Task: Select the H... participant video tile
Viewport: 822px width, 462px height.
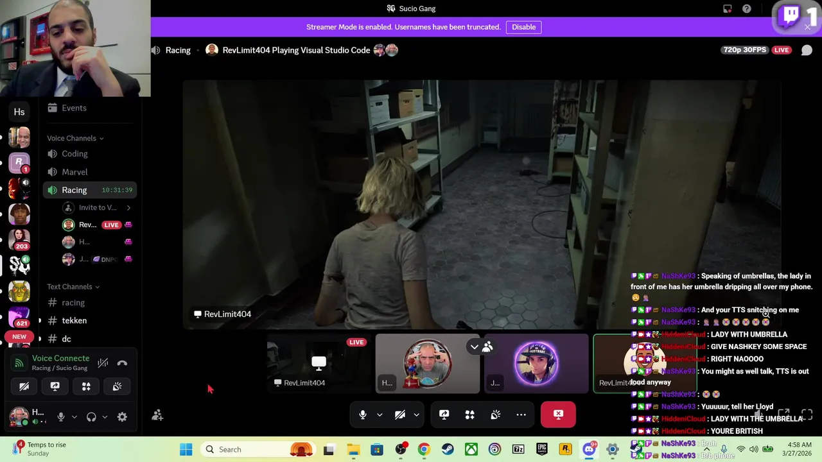Action: (428, 363)
